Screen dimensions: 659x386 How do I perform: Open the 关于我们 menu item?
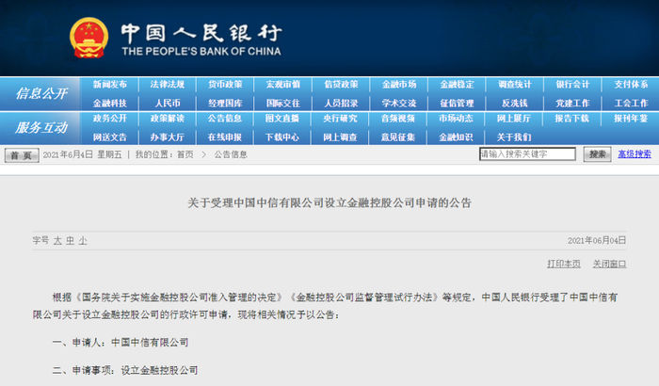click(514, 137)
